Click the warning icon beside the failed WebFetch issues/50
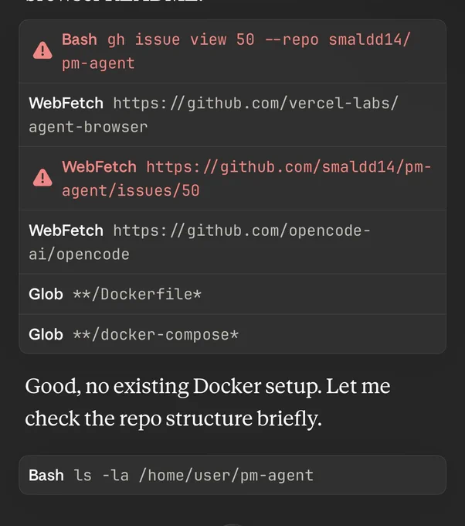 [x=42, y=178]
